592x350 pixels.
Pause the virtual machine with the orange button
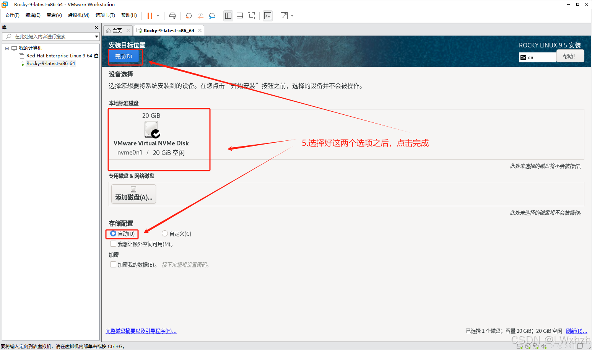(150, 16)
